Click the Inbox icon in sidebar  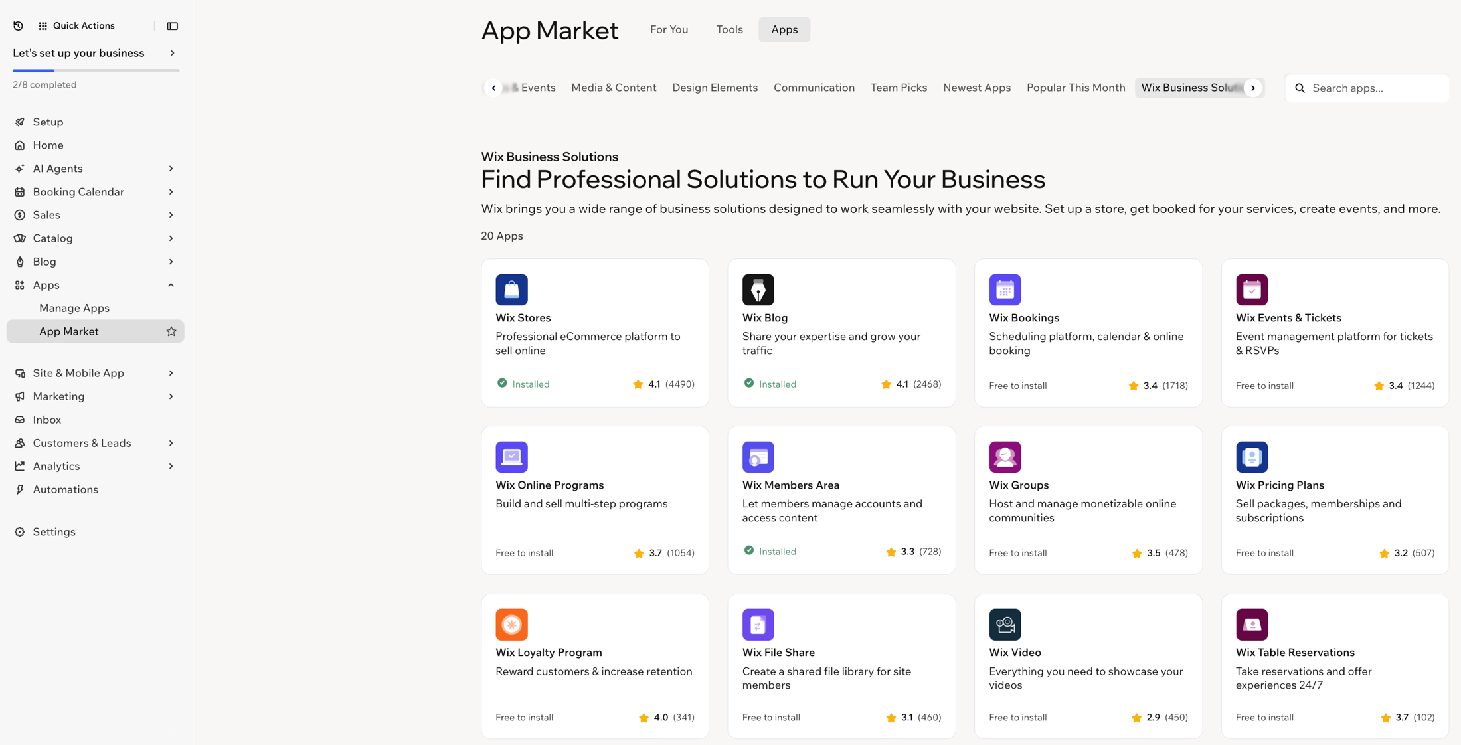(x=20, y=420)
